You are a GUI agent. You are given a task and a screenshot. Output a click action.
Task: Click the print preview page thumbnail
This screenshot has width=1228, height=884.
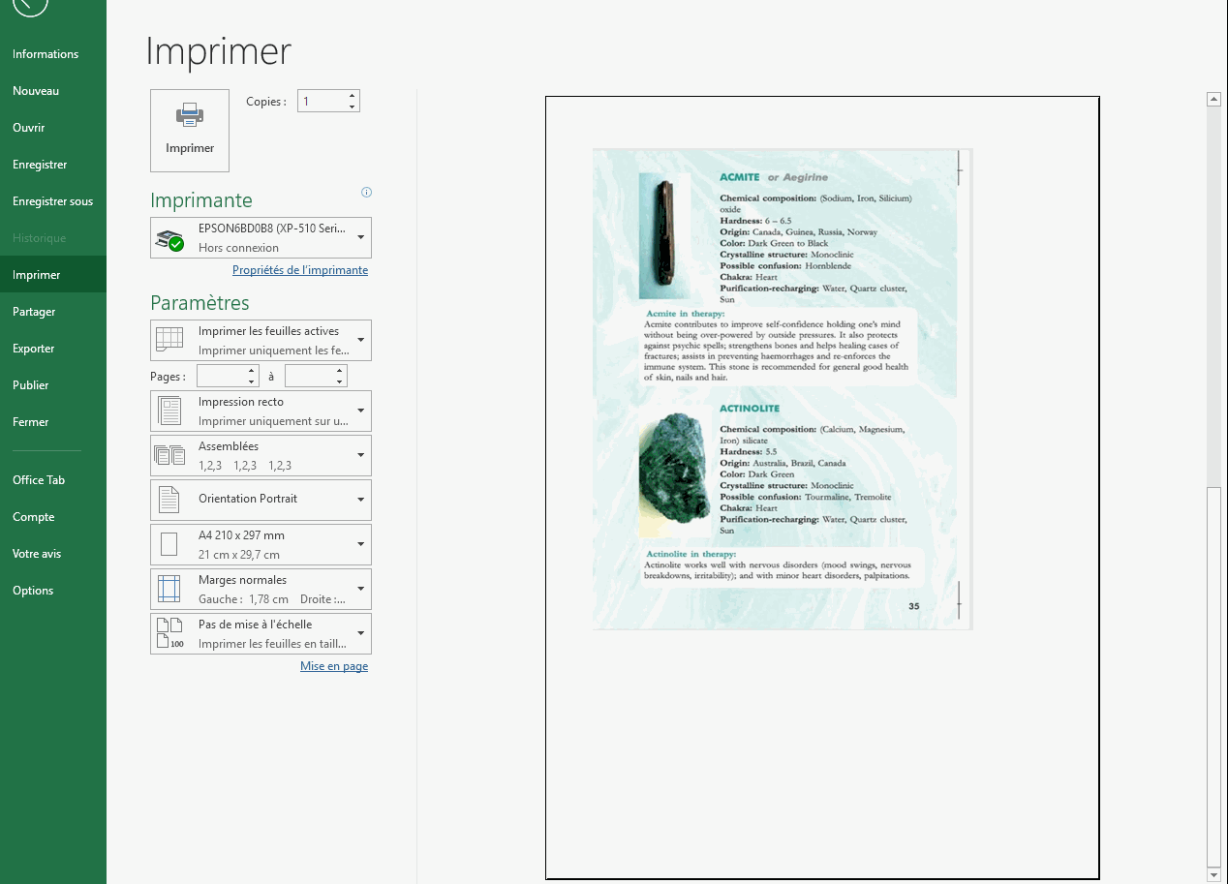tap(822, 488)
